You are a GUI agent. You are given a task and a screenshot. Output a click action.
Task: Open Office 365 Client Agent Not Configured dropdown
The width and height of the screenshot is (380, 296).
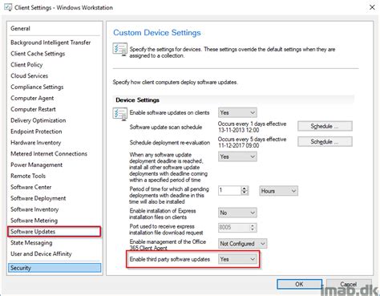tap(242, 244)
